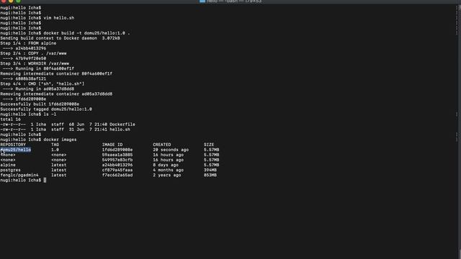Click image ID '1fd6d289008e' in the images table
The image size is (461, 259).
point(117,150)
